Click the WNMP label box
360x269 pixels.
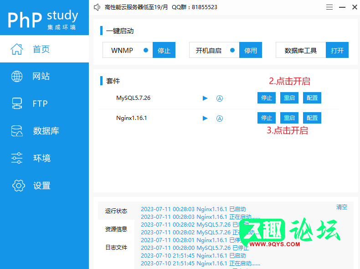point(128,50)
